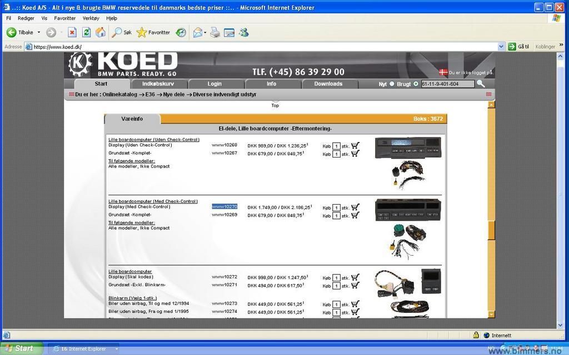569x355 pixels.
Task: Add www10269 Grundsæt to cart
Action: coord(355,215)
